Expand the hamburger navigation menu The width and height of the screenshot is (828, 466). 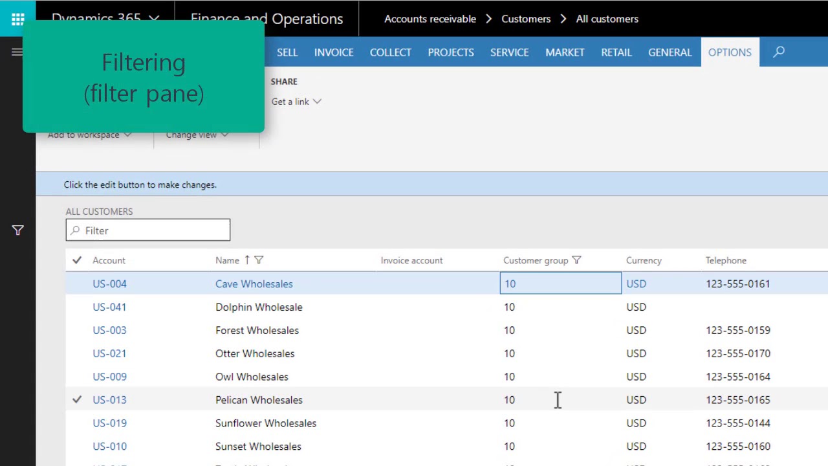17,52
